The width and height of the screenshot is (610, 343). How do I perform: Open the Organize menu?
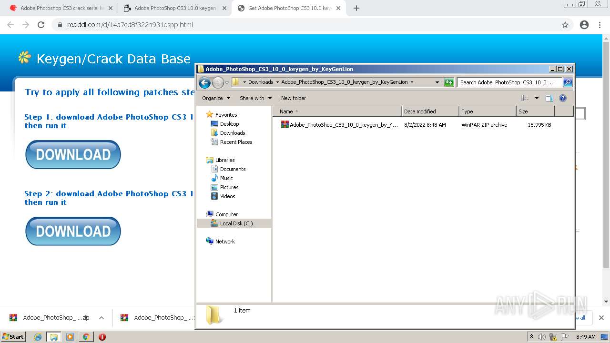216,98
